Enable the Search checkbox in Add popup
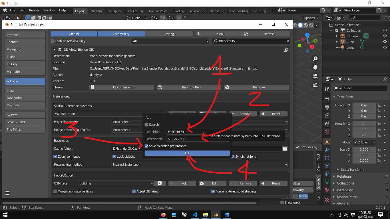This screenshot has width=390, height=219. tap(147, 125)
